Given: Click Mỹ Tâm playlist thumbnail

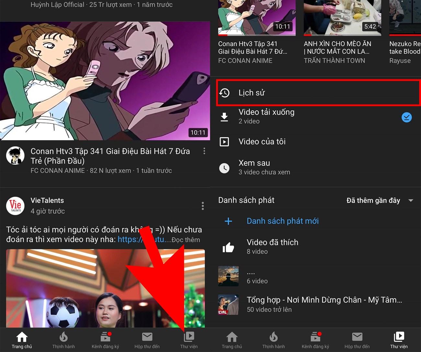Looking at the screenshot, I should pyautogui.click(x=228, y=305).
